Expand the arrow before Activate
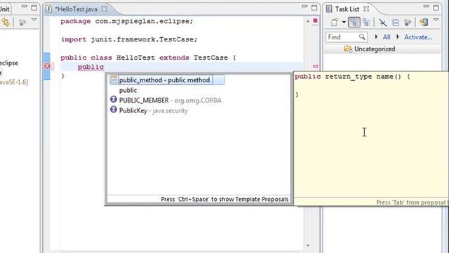 pyautogui.click(x=398, y=37)
